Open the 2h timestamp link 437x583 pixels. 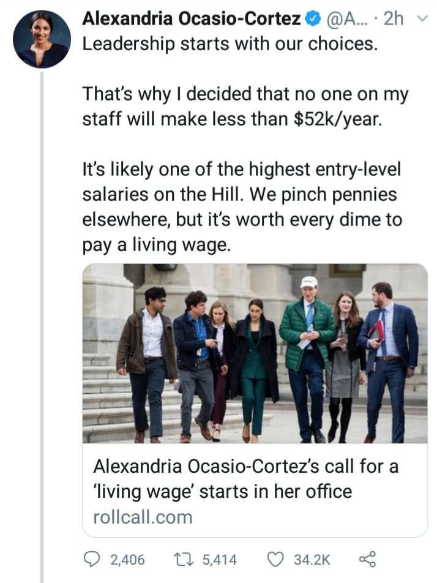(394, 20)
